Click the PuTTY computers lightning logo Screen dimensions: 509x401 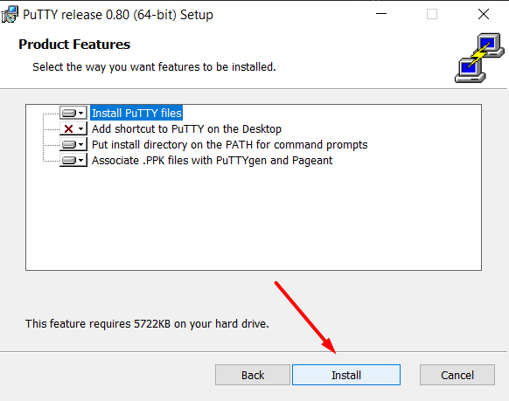click(x=479, y=58)
